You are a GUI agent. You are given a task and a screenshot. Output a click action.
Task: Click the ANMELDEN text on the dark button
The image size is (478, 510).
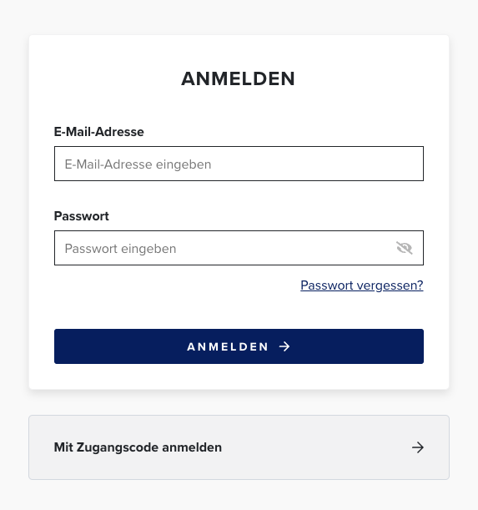point(228,346)
